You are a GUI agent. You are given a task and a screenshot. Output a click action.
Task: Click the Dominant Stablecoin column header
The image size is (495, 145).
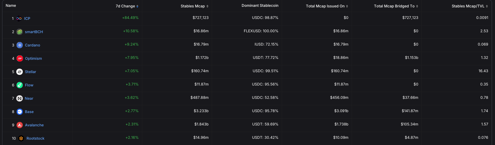(x=260, y=6)
